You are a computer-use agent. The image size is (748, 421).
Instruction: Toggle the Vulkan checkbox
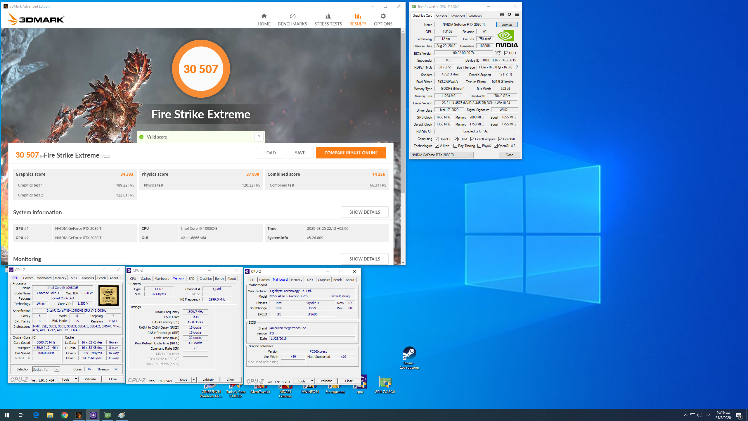(437, 146)
